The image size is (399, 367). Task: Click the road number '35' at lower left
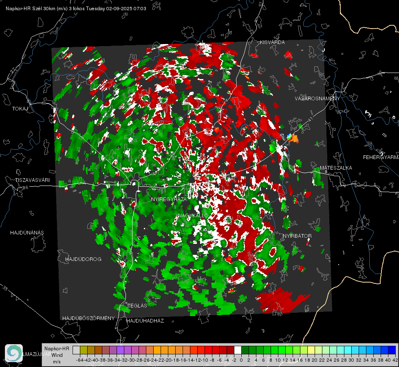point(5,288)
